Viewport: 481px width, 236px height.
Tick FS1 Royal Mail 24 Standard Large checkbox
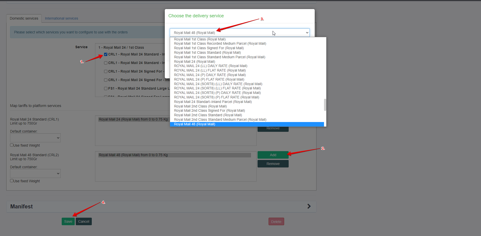106,88
